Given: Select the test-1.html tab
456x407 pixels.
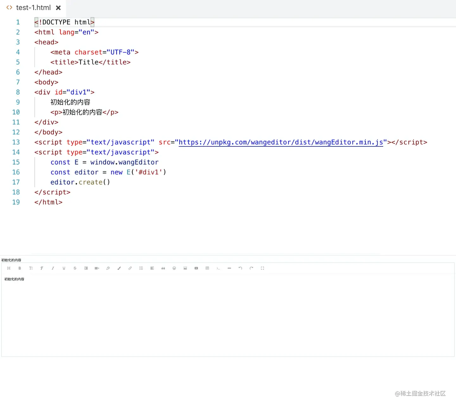Looking at the screenshot, I should pyautogui.click(x=33, y=8).
